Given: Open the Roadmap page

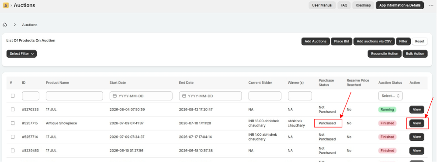Looking at the screenshot, I should (363, 5).
